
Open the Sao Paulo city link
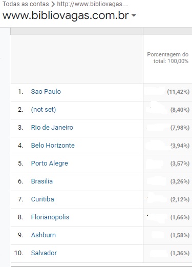pyautogui.click(x=46, y=92)
